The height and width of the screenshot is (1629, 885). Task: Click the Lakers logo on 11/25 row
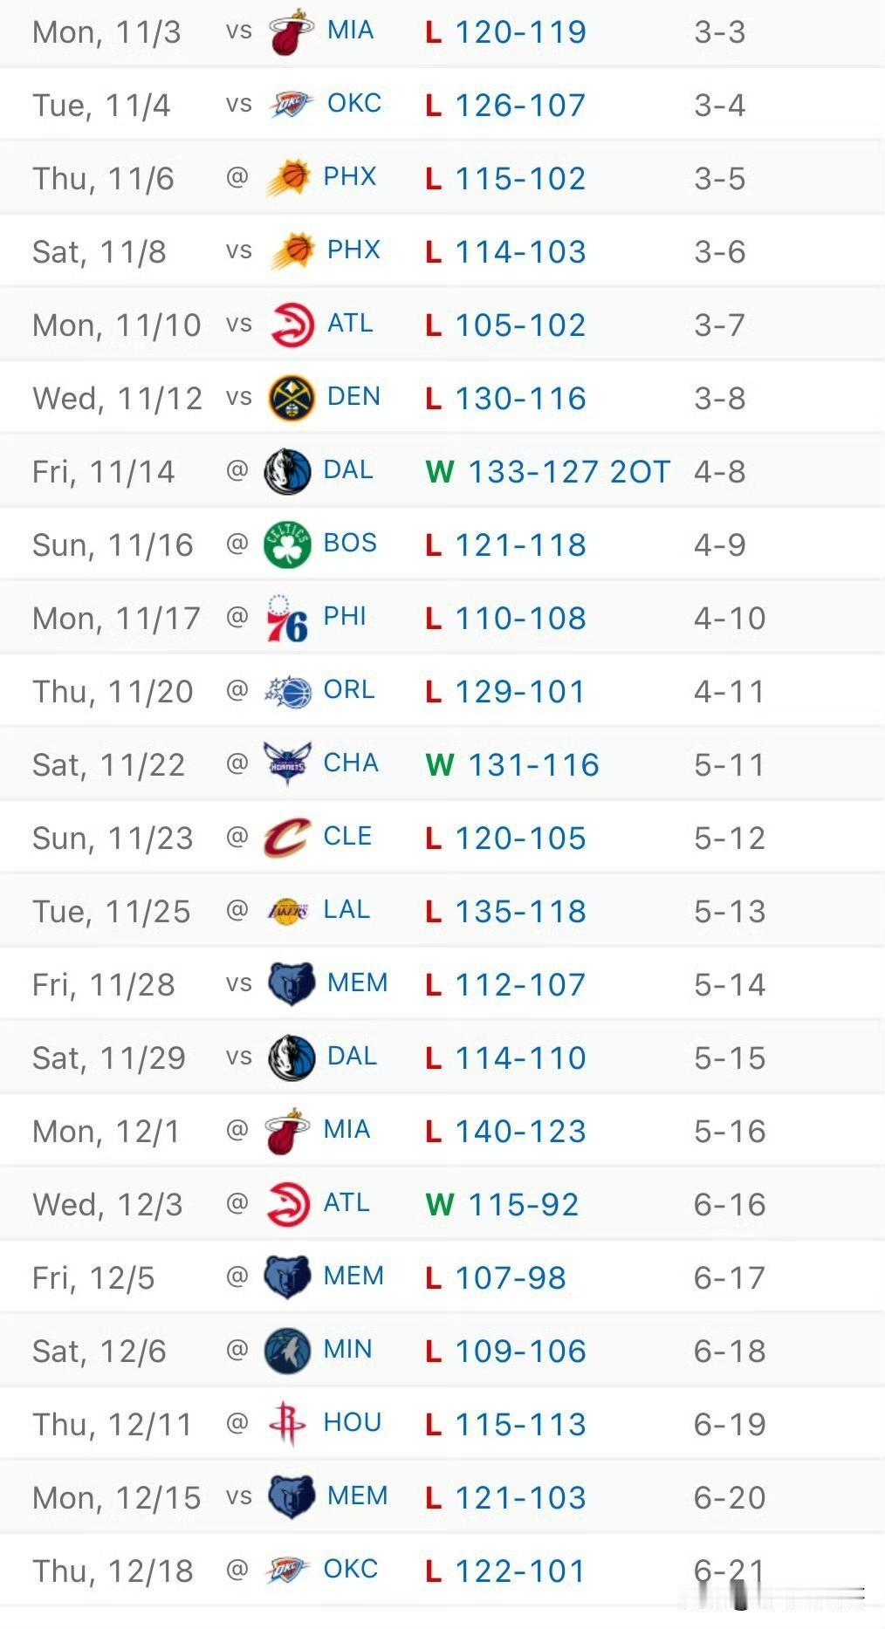pos(287,911)
